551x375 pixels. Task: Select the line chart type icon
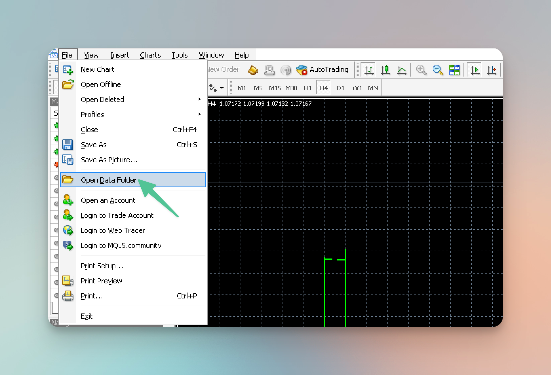point(402,70)
